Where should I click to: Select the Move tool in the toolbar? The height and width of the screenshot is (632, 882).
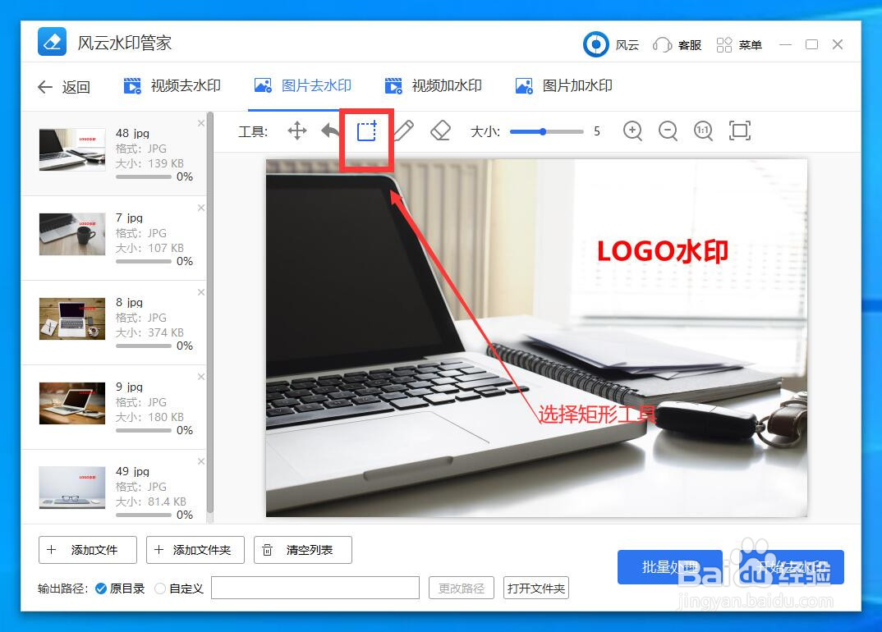pyautogui.click(x=296, y=131)
